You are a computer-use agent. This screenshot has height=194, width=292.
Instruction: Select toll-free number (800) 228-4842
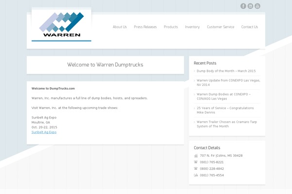pyautogui.click(x=212, y=169)
